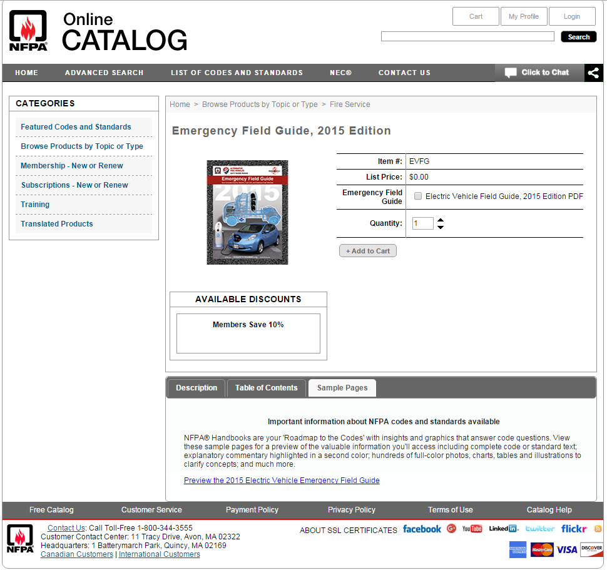Click the Add to Cart button

tap(367, 251)
